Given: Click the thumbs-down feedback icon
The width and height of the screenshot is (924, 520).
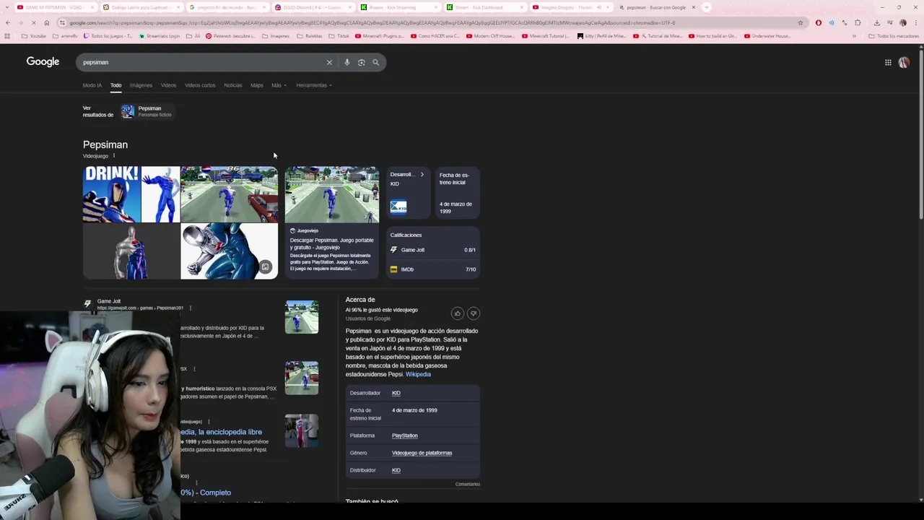Looking at the screenshot, I should click(x=474, y=313).
